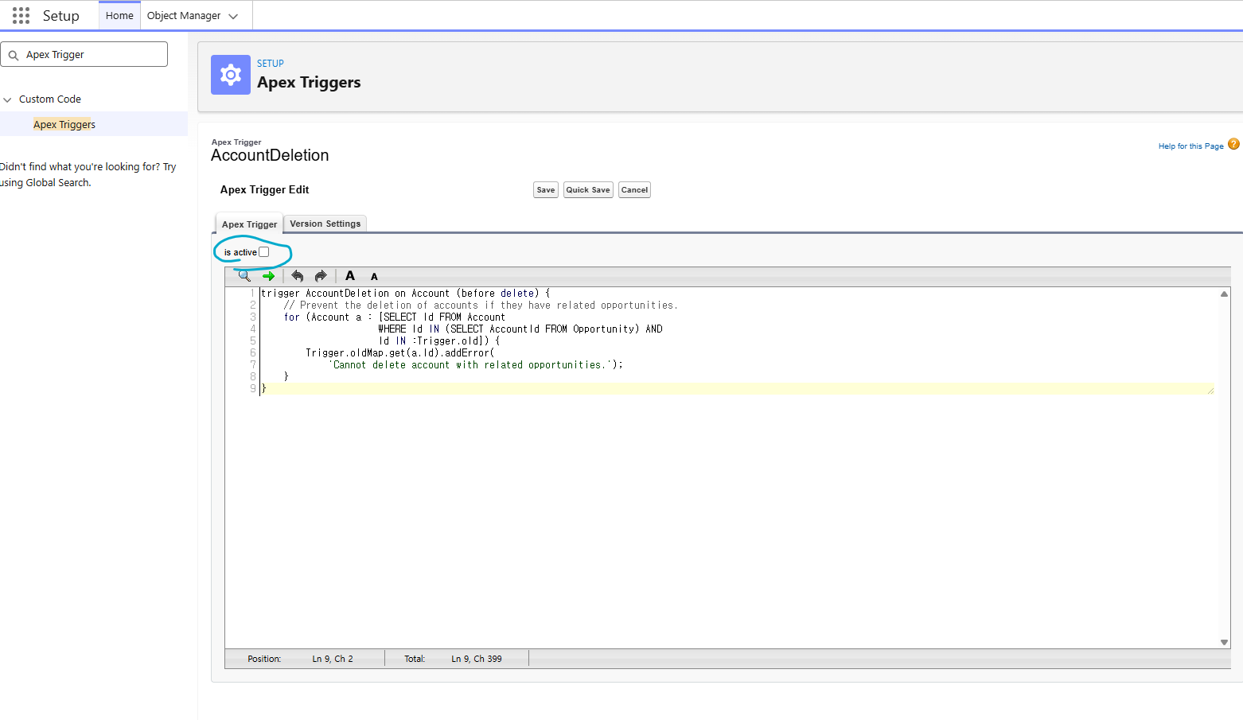1243x720 pixels.
Task: Open the Help for this Page link
Action: (x=1190, y=146)
